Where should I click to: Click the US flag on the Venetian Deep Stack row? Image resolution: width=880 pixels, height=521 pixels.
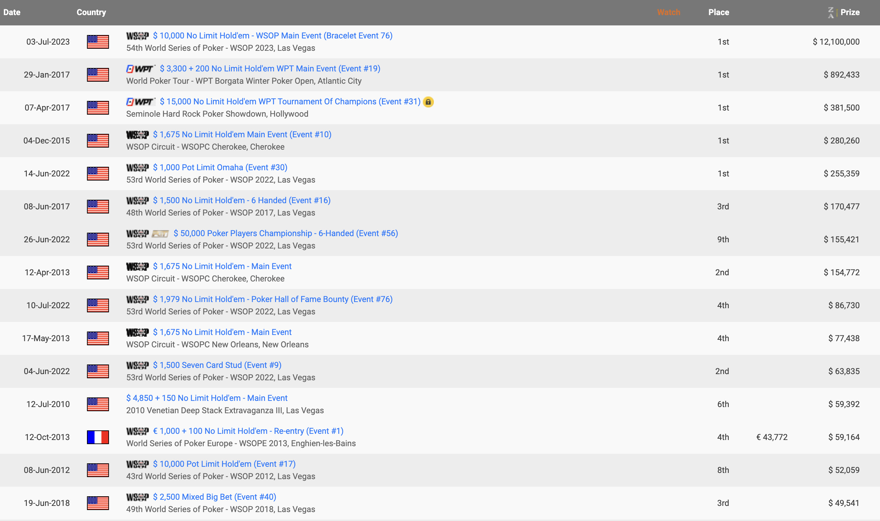pyautogui.click(x=98, y=404)
